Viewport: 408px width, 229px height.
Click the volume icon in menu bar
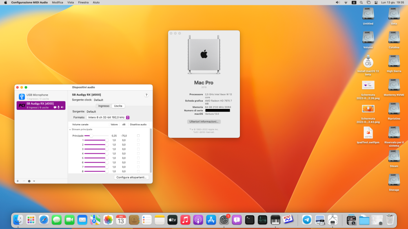[337, 2]
